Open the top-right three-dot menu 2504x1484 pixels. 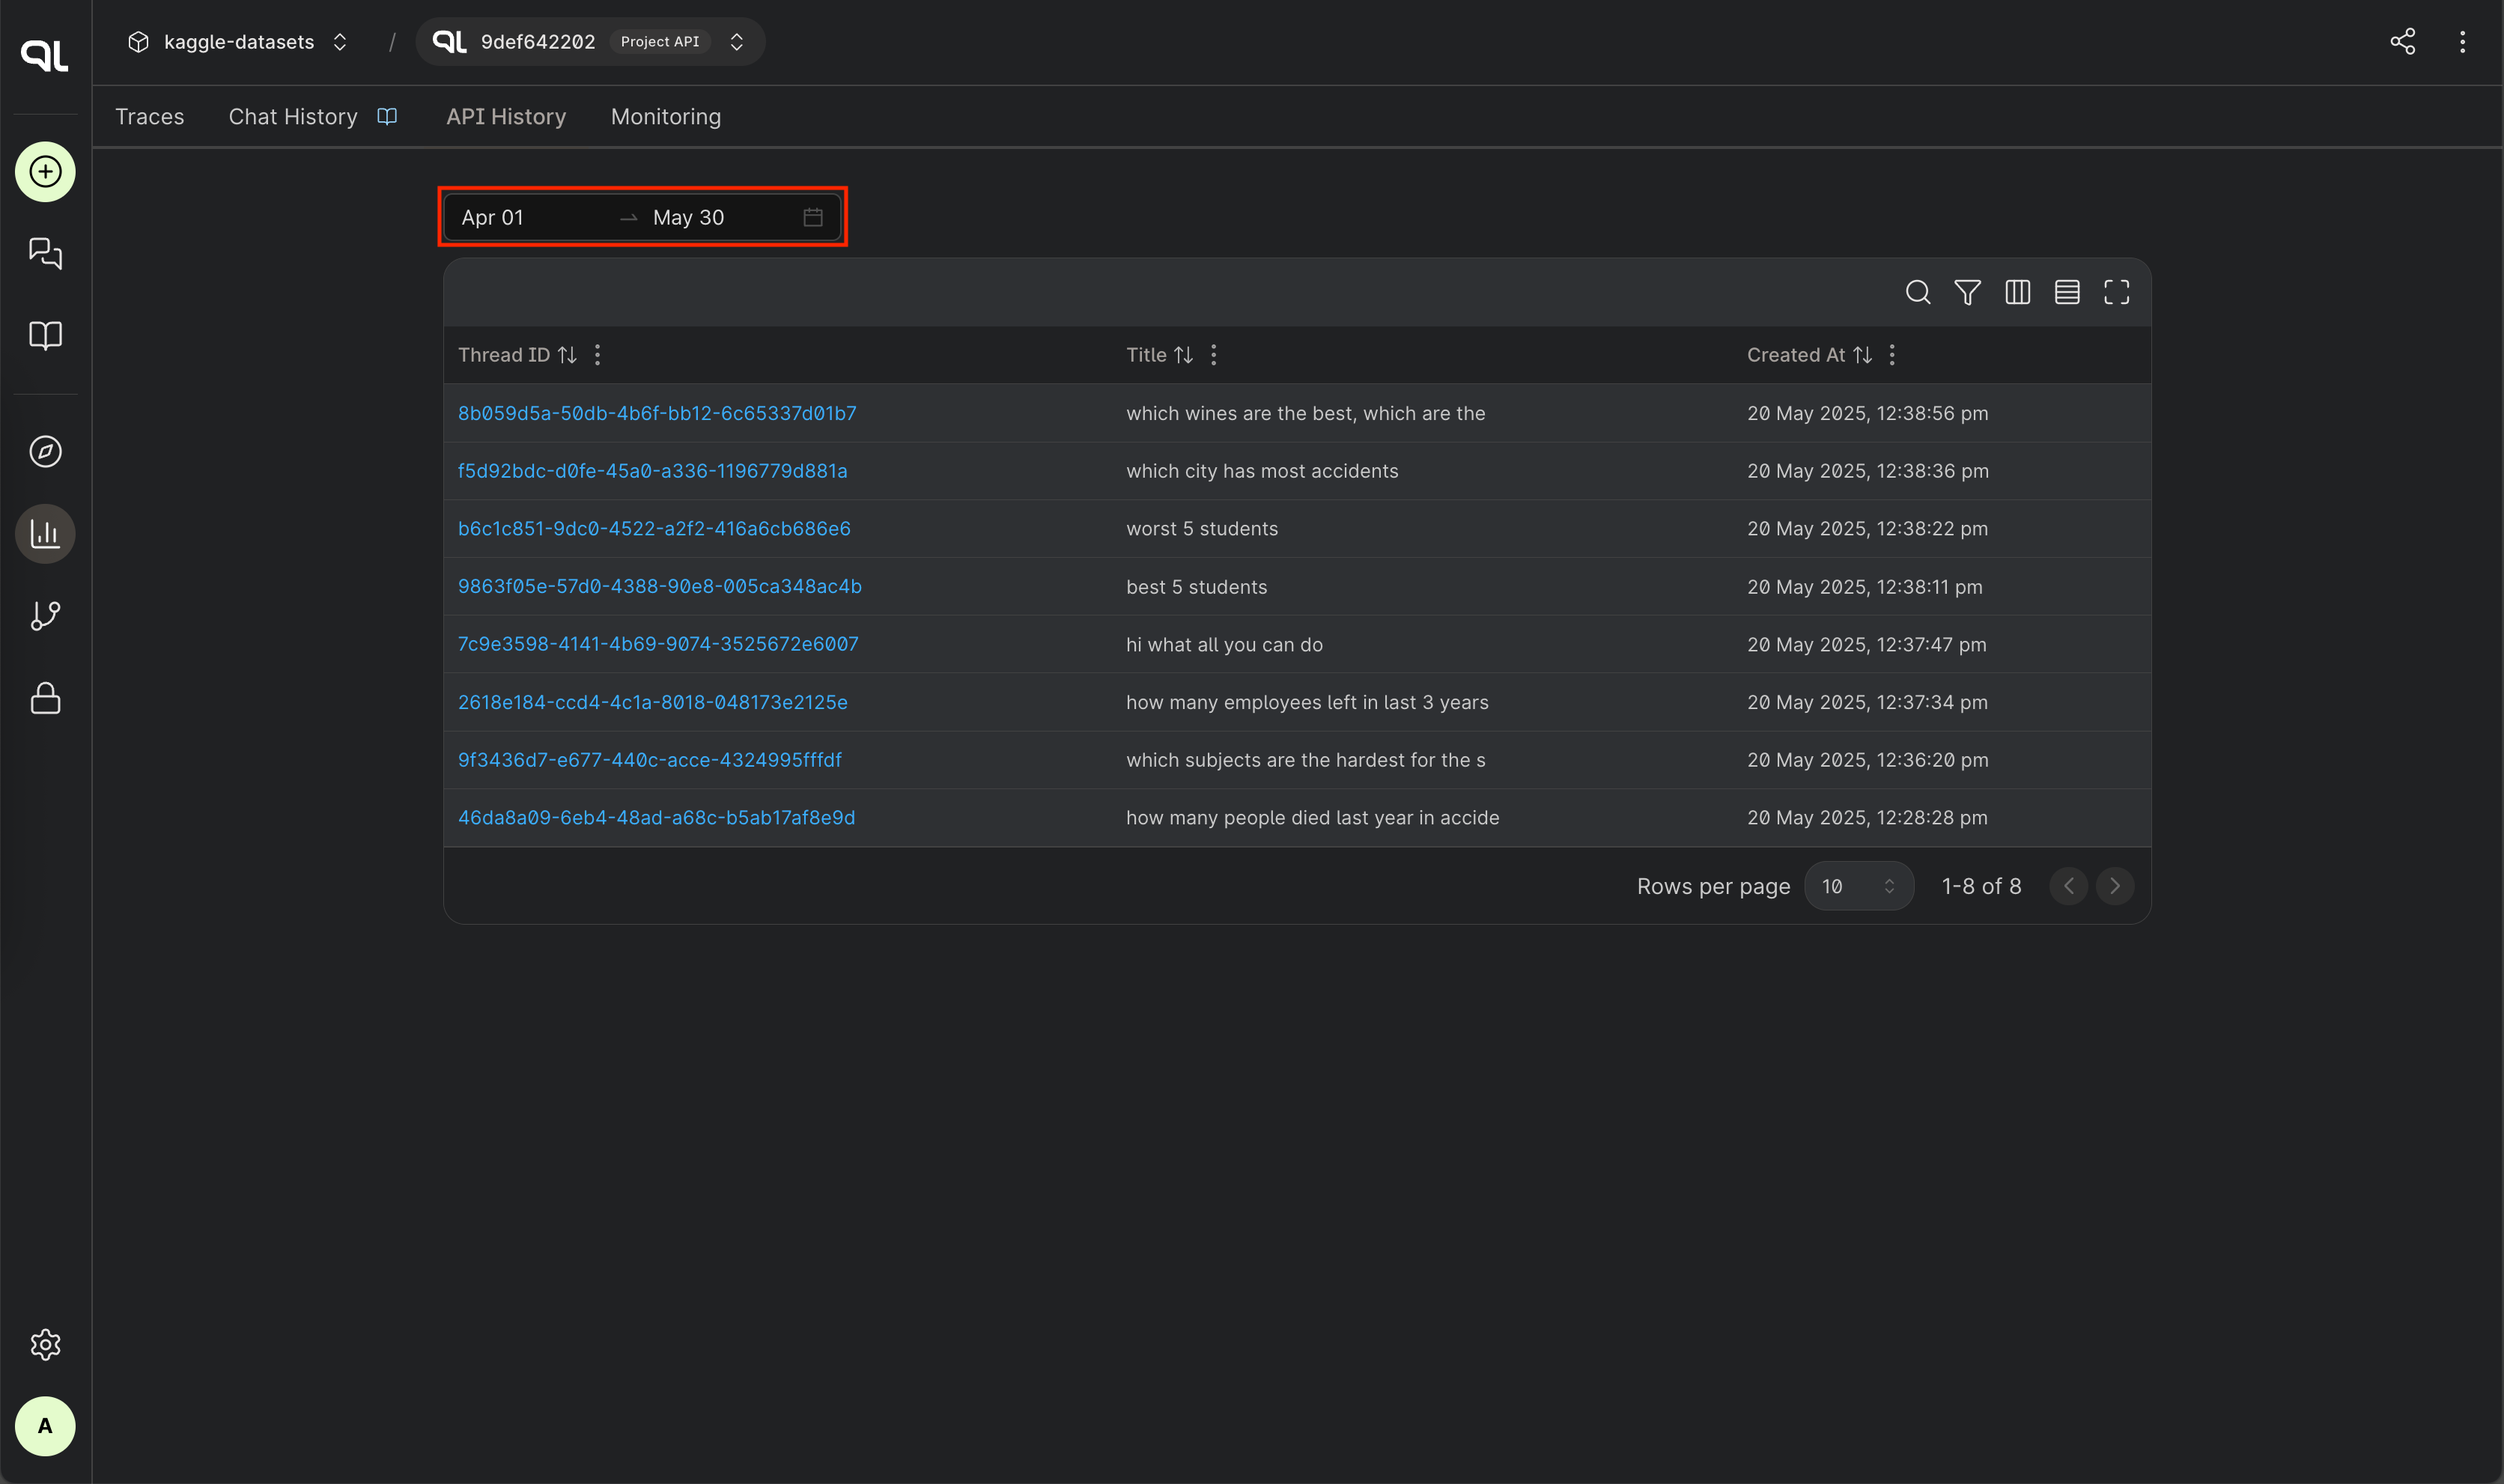(x=2463, y=41)
